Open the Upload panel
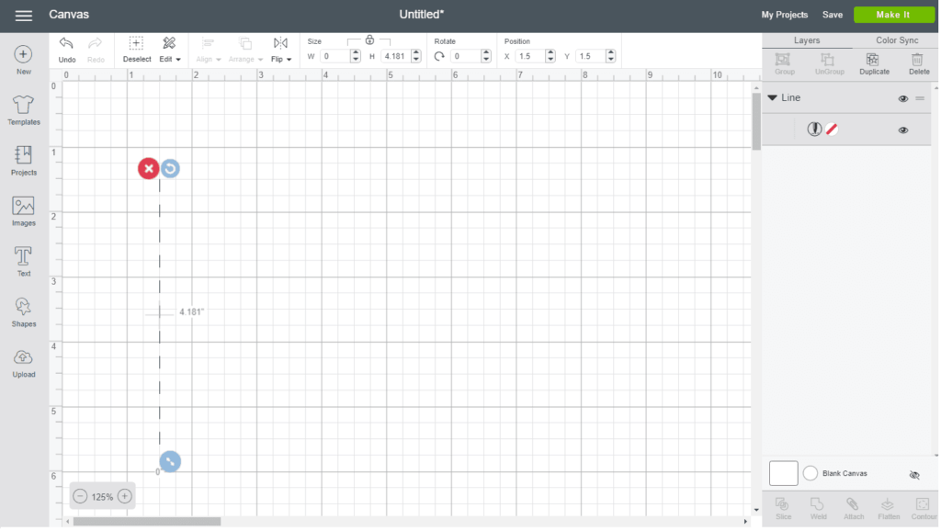This screenshot has width=941, height=531. coord(23,362)
